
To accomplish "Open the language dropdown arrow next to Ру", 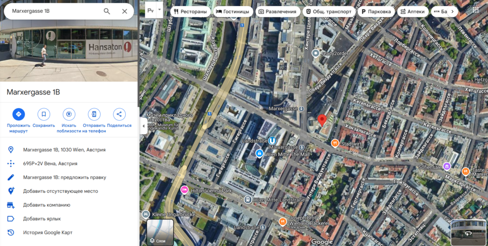I will 160,9.
